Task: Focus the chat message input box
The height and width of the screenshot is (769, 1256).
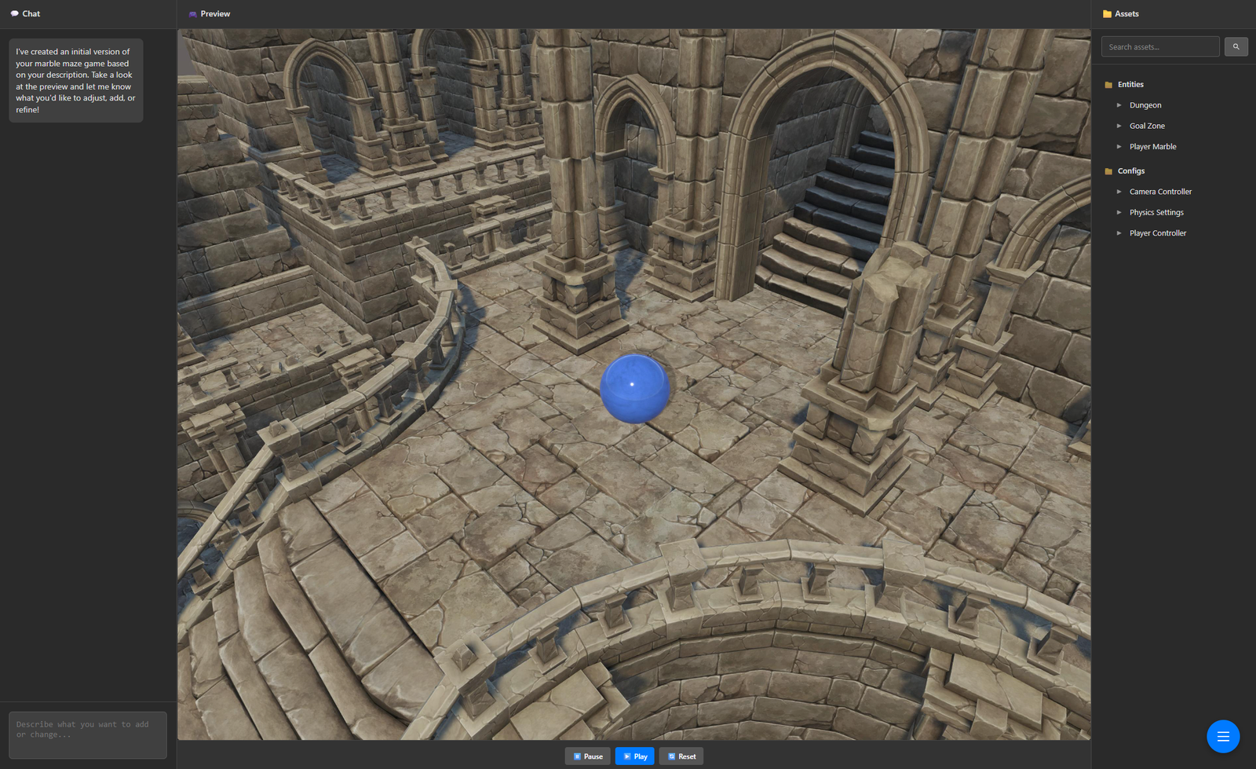Action: tap(88, 735)
